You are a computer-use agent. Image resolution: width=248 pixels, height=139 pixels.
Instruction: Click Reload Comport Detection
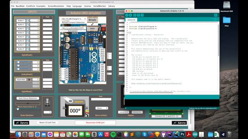[x=73, y=22]
